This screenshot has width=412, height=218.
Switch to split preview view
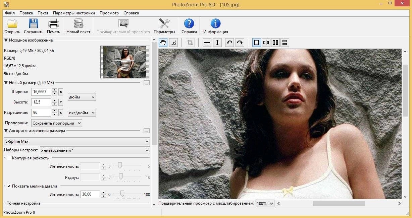[x=266, y=43]
